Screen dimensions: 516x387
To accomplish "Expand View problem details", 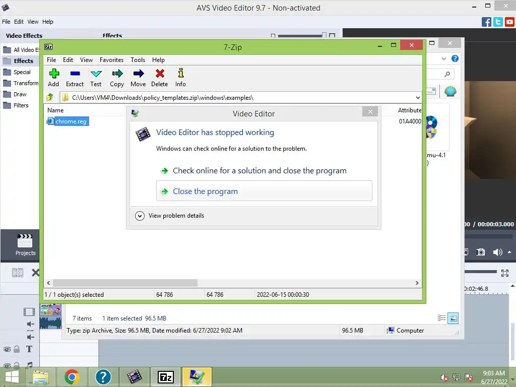I will click(x=169, y=216).
